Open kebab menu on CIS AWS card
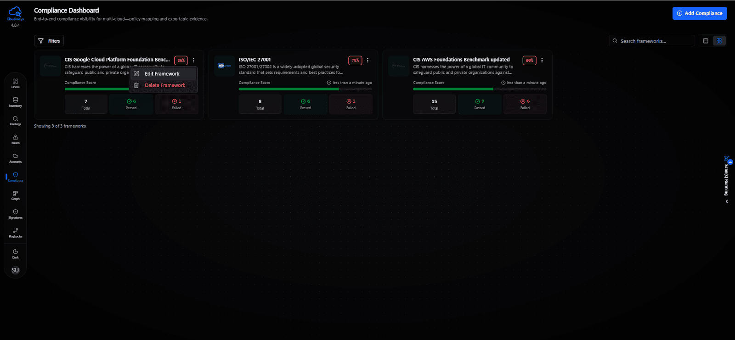The image size is (735, 340). (x=542, y=60)
